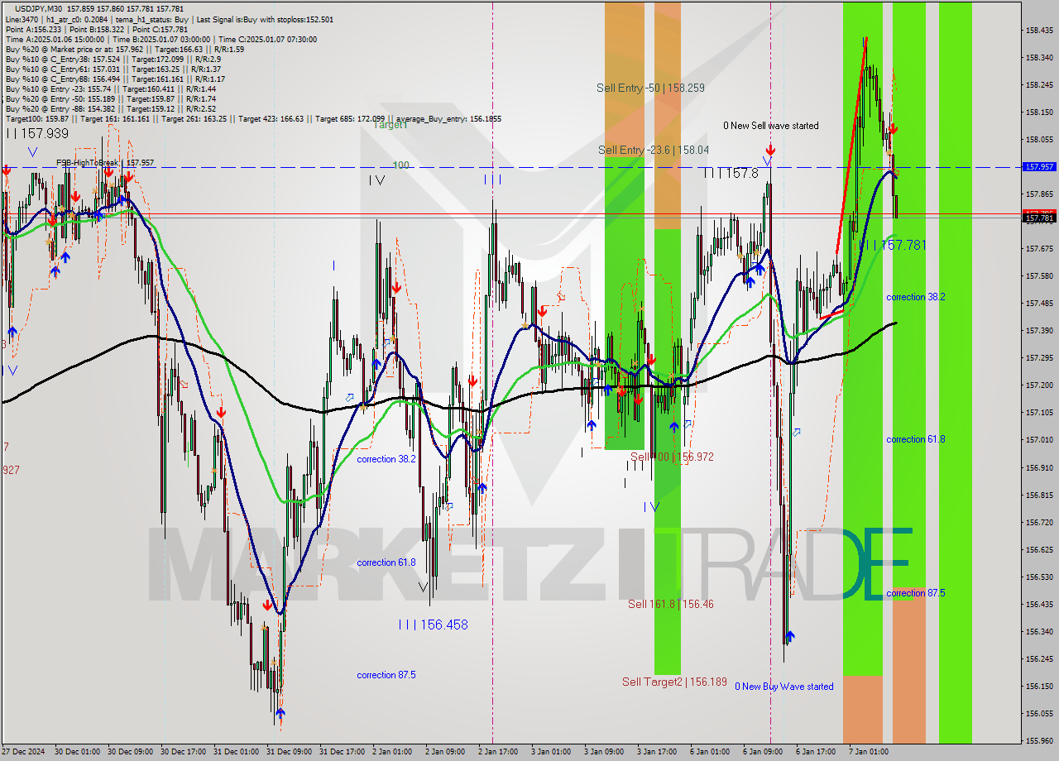Select 'Sell Entry -23.6 | 158.04' label
1059x761 pixels.
click(654, 150)
